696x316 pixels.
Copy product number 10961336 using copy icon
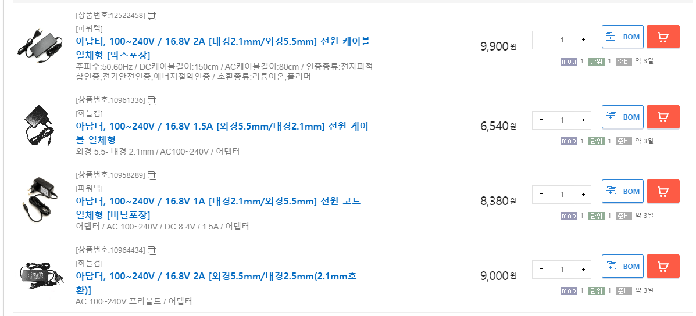[152, 100]
